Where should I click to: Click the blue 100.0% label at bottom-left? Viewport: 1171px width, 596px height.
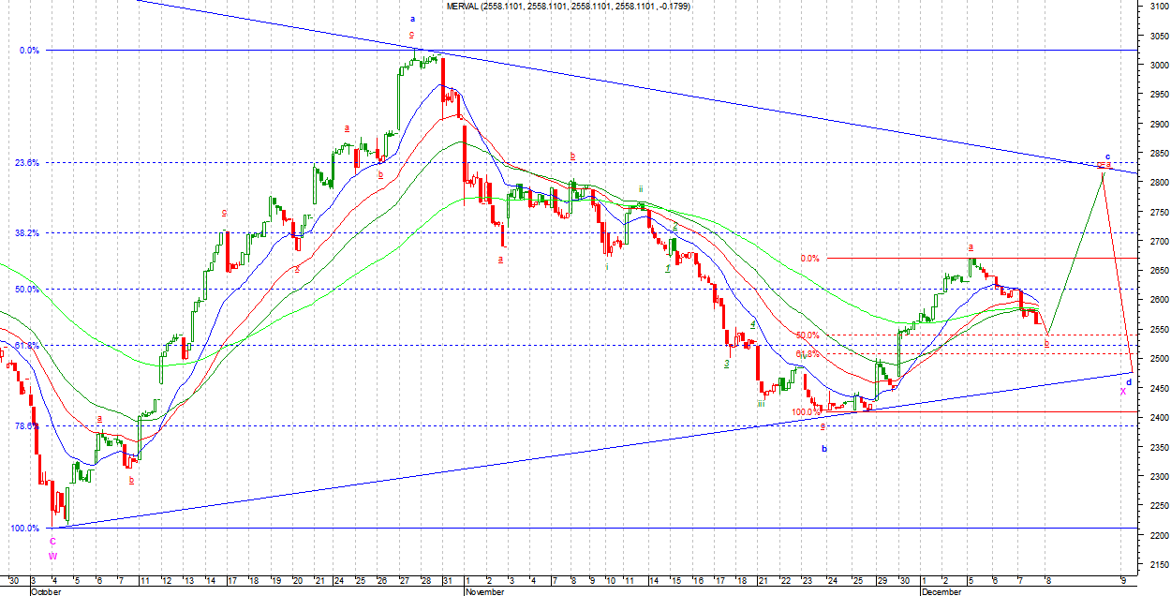(x=24, y=529)
